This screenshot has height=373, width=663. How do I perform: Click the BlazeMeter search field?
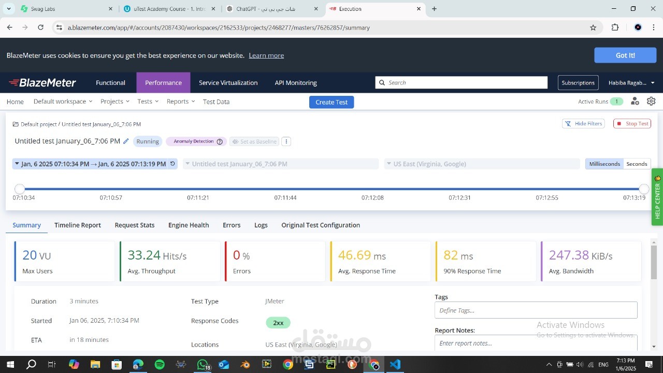[462, 83]
